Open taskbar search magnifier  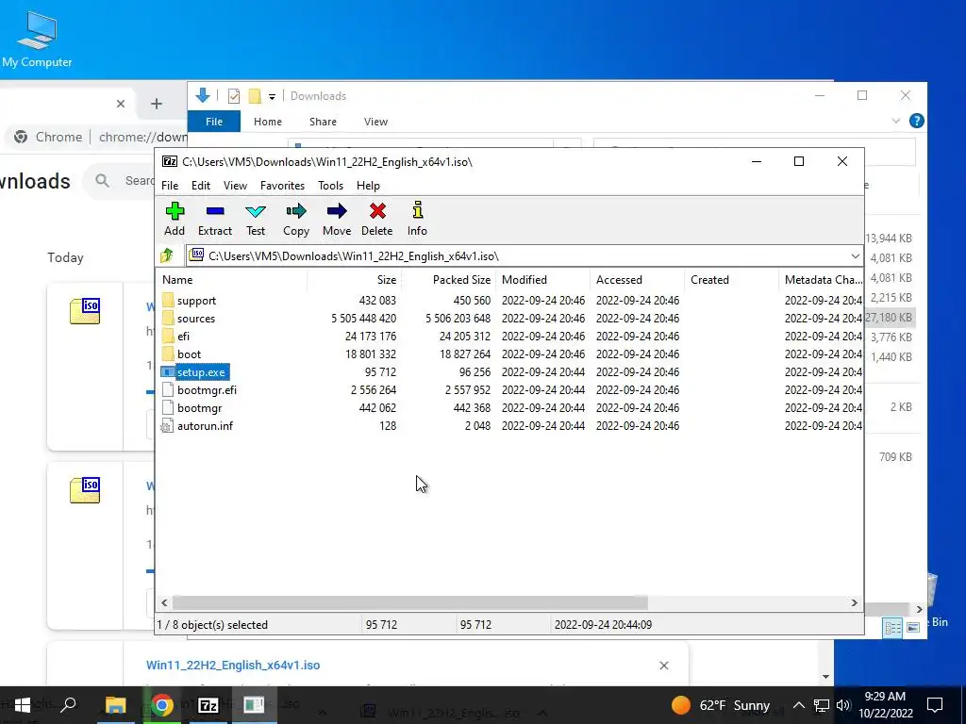tap(68, 704)
